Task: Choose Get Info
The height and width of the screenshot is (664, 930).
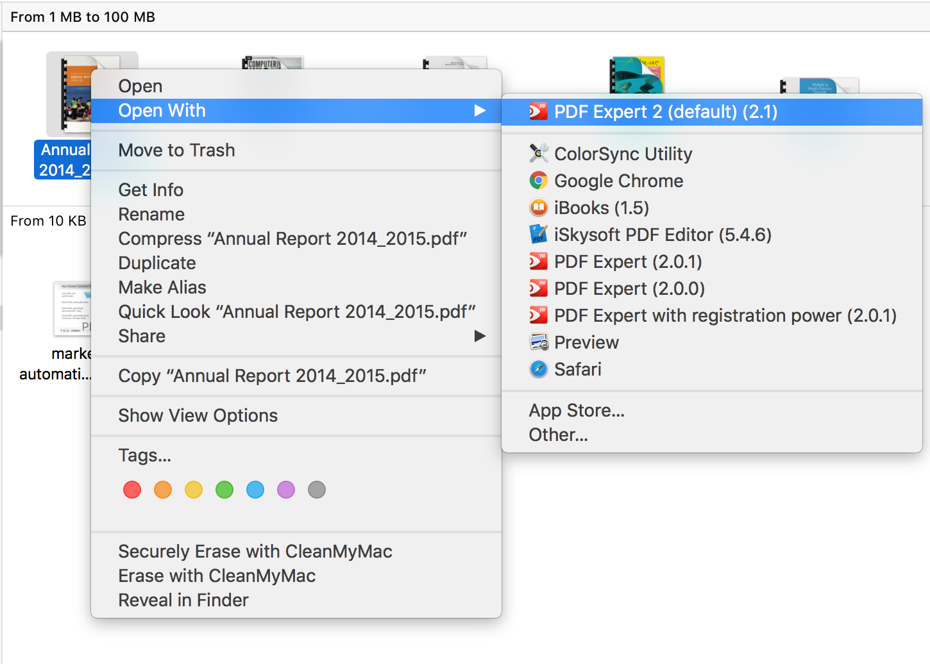Action: coord(296,190)
